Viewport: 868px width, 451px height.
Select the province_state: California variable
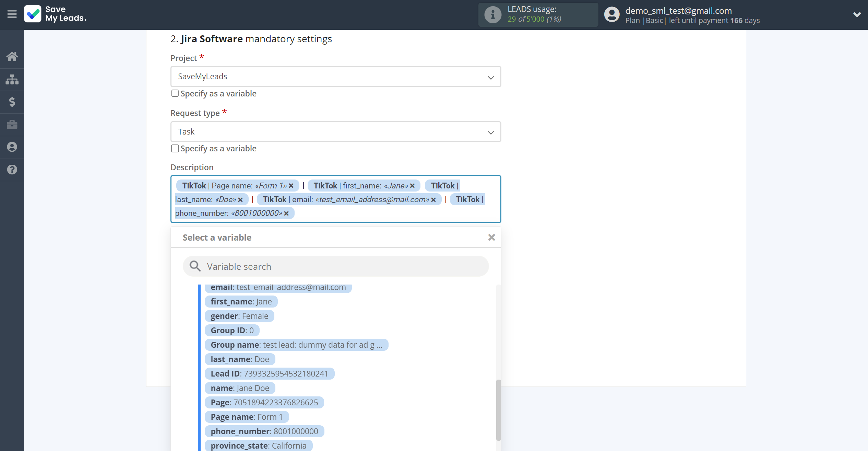pos(259,446)
